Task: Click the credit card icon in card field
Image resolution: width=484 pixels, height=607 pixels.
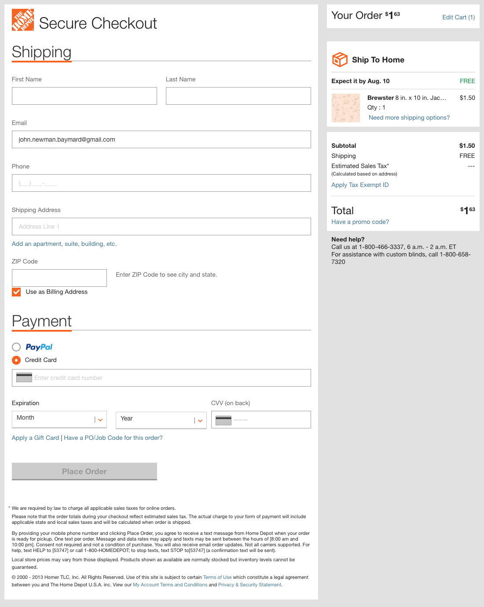Action: pyautogui.click(x=24, y=377)
